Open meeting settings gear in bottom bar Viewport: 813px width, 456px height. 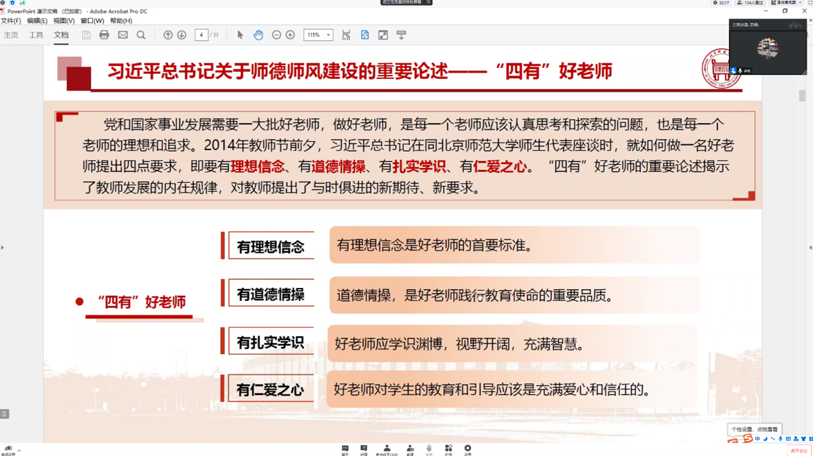[467, 449]
